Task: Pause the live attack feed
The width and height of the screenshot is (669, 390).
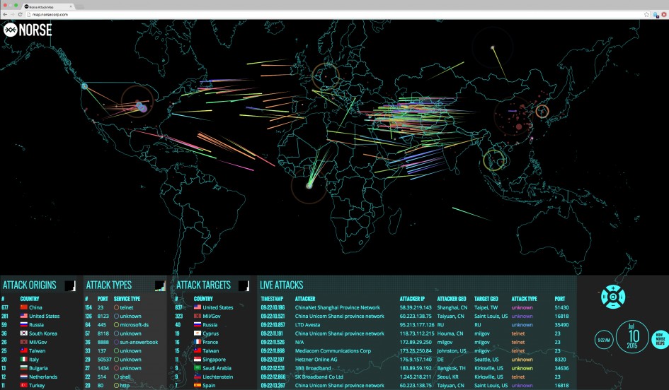Action: coord(604,297)
